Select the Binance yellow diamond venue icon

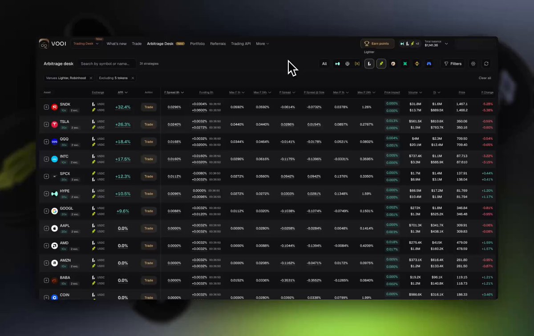pos(417,64)
